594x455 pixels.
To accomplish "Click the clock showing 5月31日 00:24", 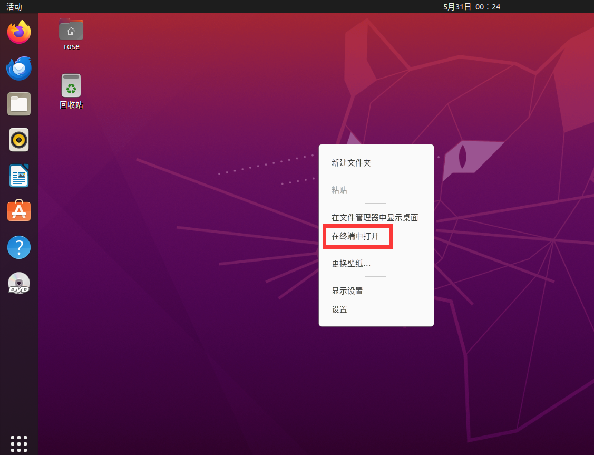I will 472,7.
